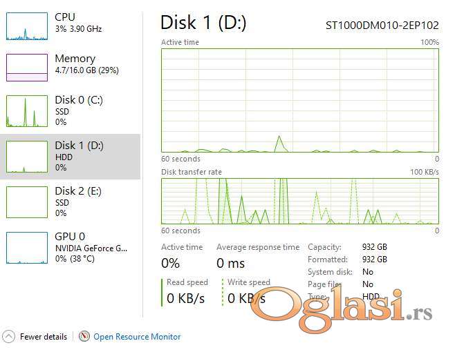Image resolution: width=455 pixels, height=352 pixels.
Task: Click the Disk transfer rate graph
Action: tap(299, 201)
